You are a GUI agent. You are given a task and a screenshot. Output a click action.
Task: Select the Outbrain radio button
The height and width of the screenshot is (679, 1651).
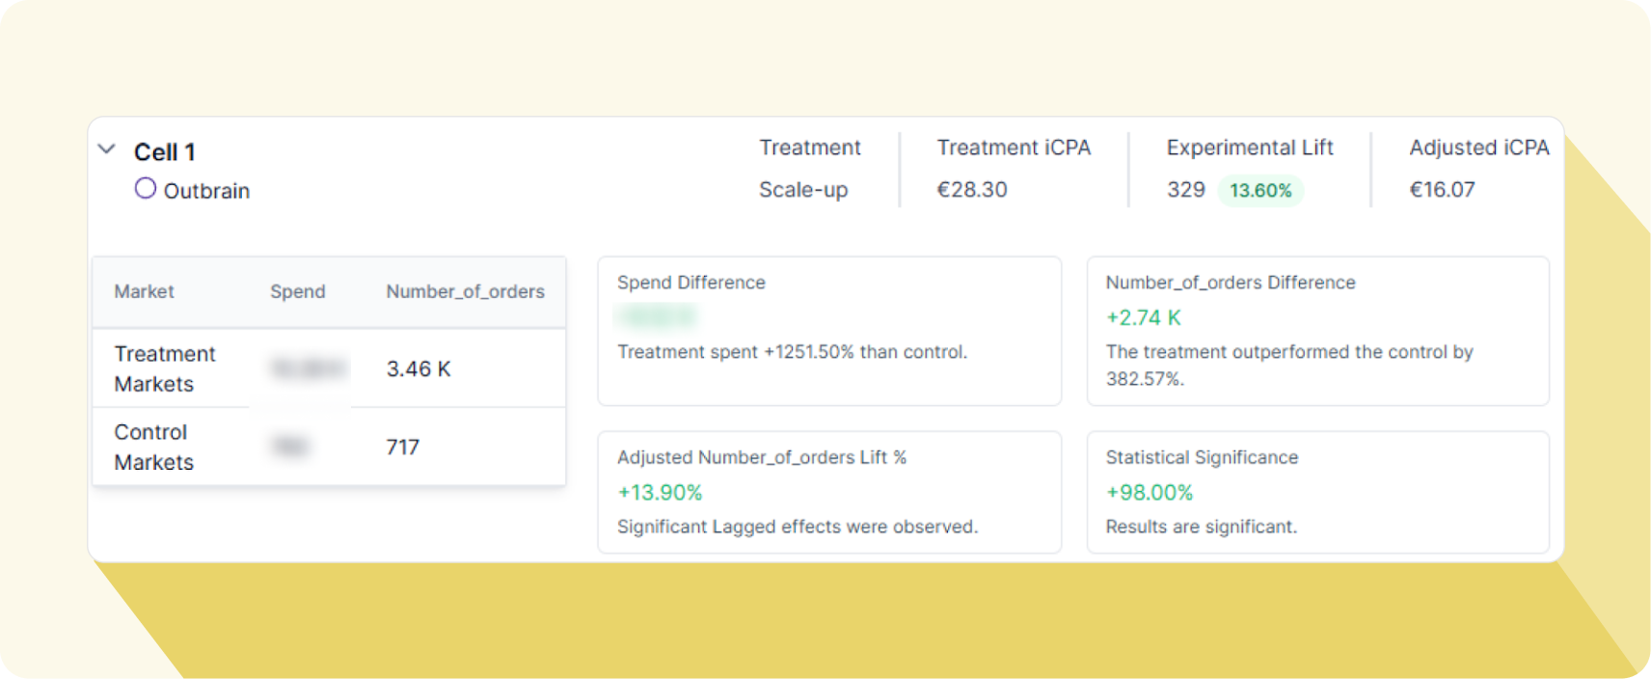(146, 187)
